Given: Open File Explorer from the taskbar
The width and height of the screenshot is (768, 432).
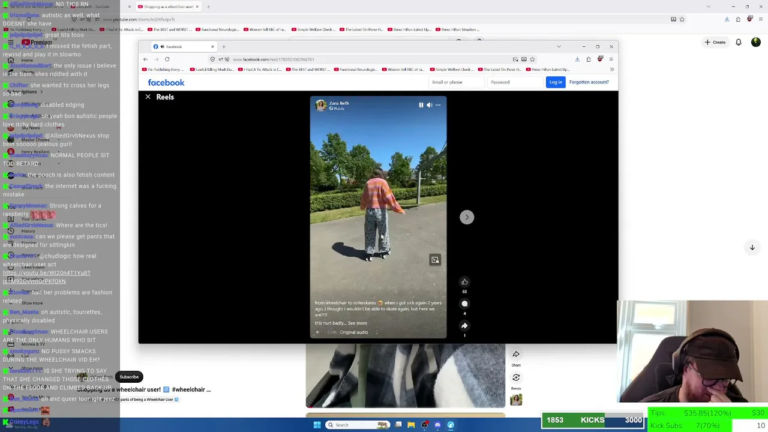Looking at the screenshot, I should click(x=411, y=425).
